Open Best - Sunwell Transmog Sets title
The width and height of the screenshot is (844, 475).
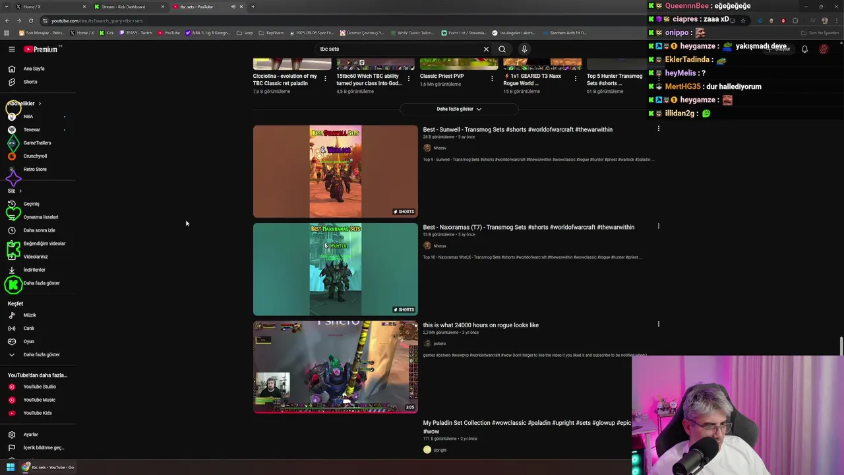(518, 129)
